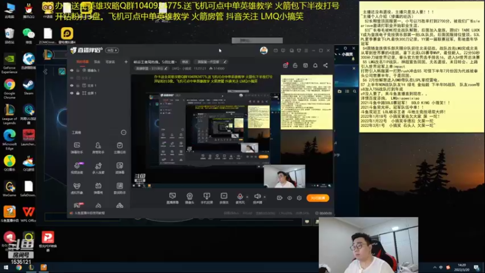The width and height of the screenshot is (485, 273).
Task: Select the yellow note source in canvas
Action: 307,102
